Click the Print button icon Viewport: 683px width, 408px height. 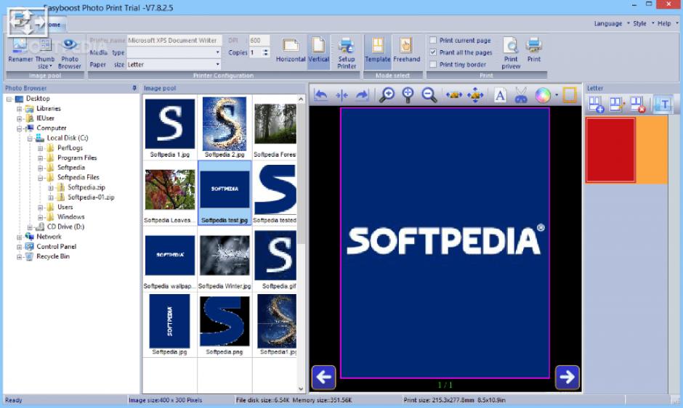(x=533, y=51)
